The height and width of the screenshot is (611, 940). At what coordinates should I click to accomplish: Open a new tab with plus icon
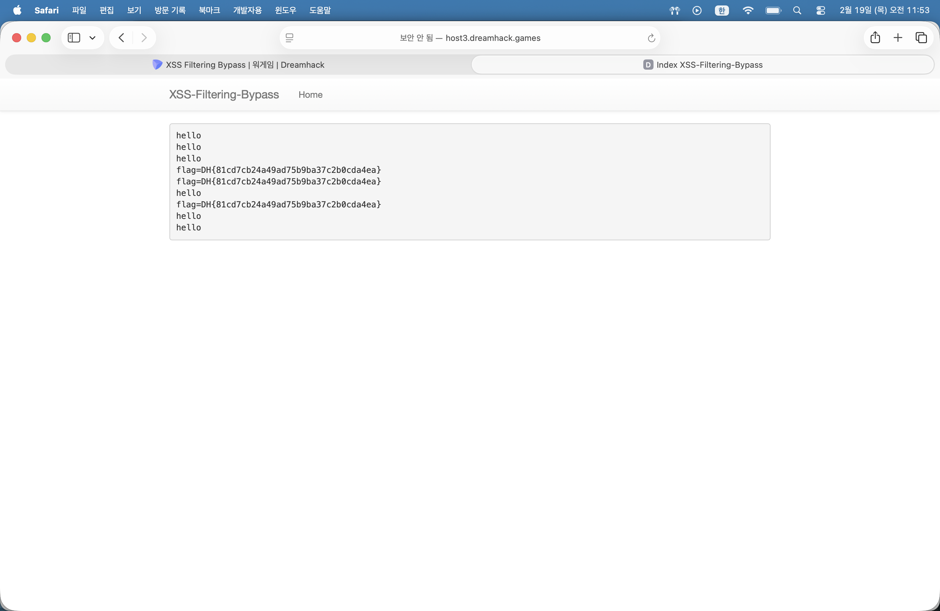click(898, 38)
